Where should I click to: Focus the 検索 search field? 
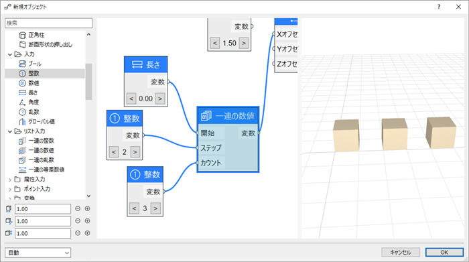click(x=48, y=23)
